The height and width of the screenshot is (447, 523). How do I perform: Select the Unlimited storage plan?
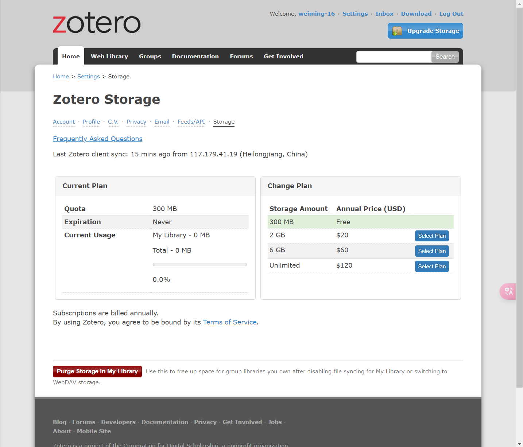(x=432, y=267)
